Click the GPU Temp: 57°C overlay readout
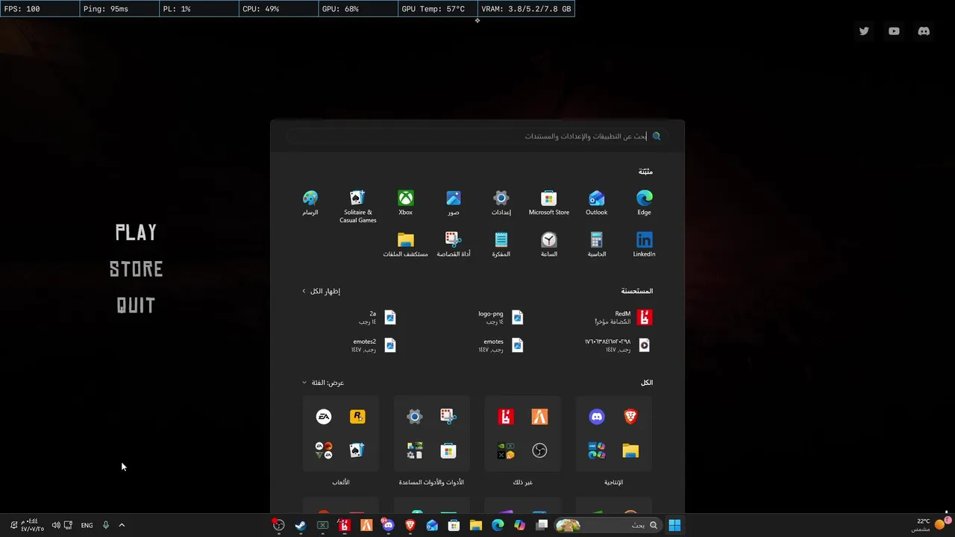The height and width of the screenshot is (537, 955). click(x=437, y=9)
